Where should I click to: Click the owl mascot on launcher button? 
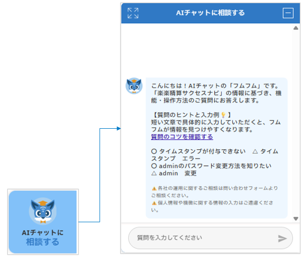[x=43, y=211]
